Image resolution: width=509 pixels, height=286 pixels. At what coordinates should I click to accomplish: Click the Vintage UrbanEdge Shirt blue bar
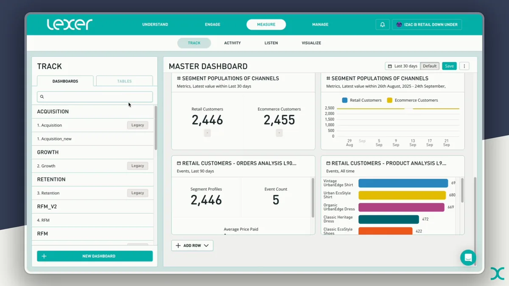(x=403, y=183)
